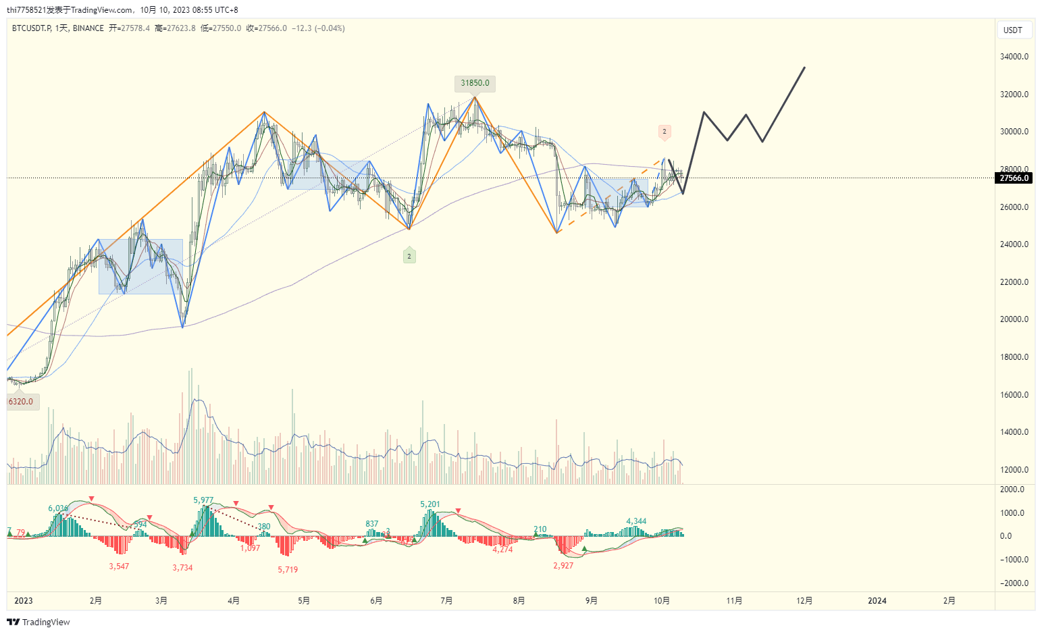Select the 6320.0 low price label
1042x634 pixels.
(22, 402)
